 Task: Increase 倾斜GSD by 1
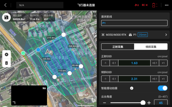click(163, 79)
